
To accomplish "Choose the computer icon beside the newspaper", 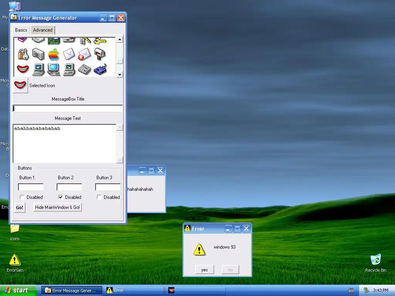I will 69,69.
